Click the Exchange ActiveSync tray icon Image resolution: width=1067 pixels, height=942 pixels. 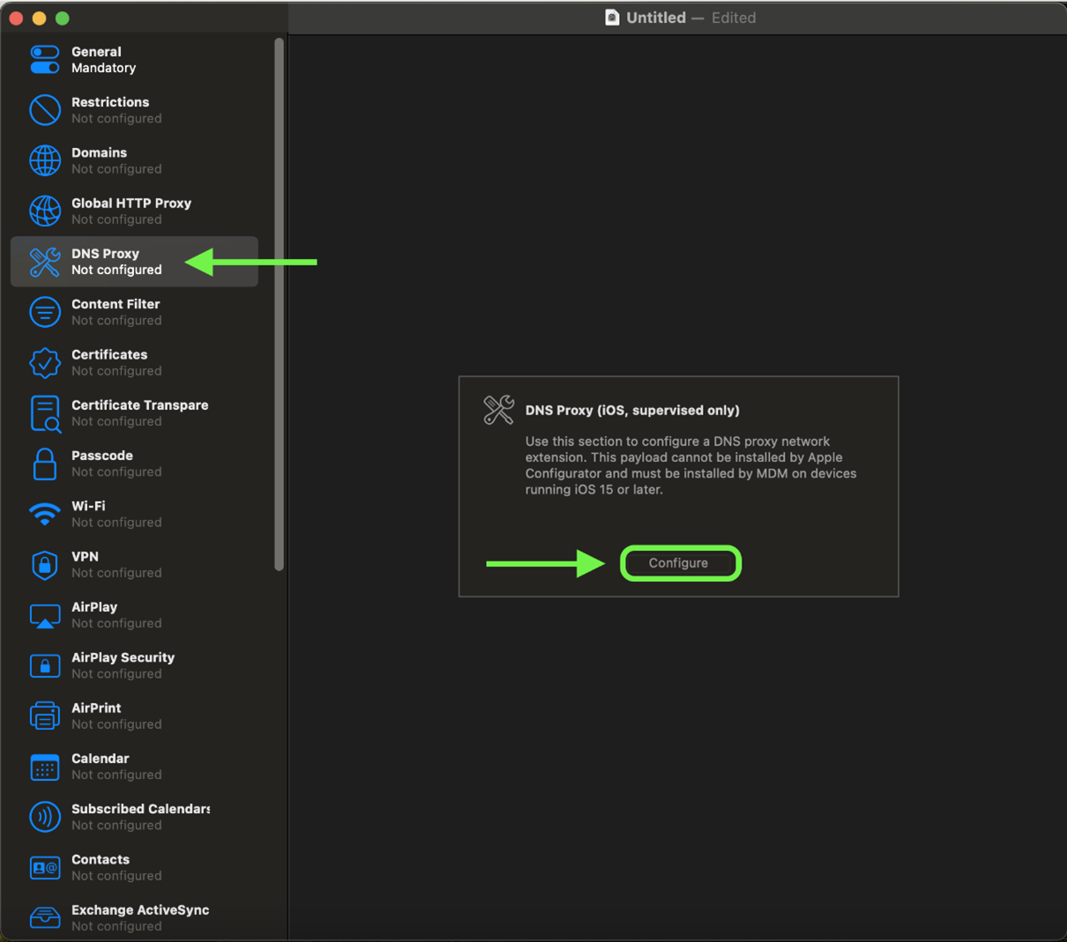(x=45, y=917)
